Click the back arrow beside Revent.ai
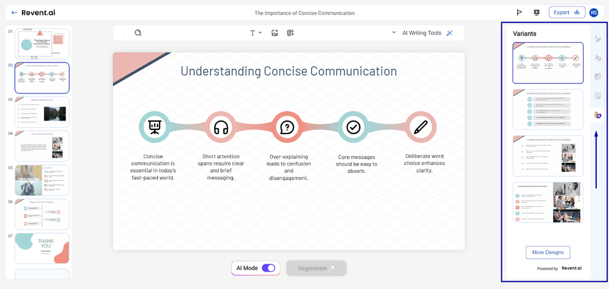Screen dimensions: 609x289 tap(14, 13)
